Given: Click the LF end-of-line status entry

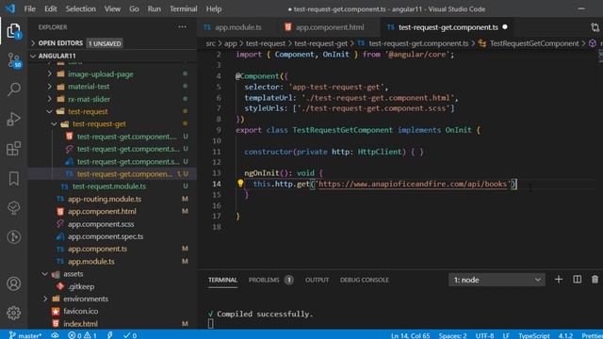Looking at the screenshot, I should tap(506, 335).
